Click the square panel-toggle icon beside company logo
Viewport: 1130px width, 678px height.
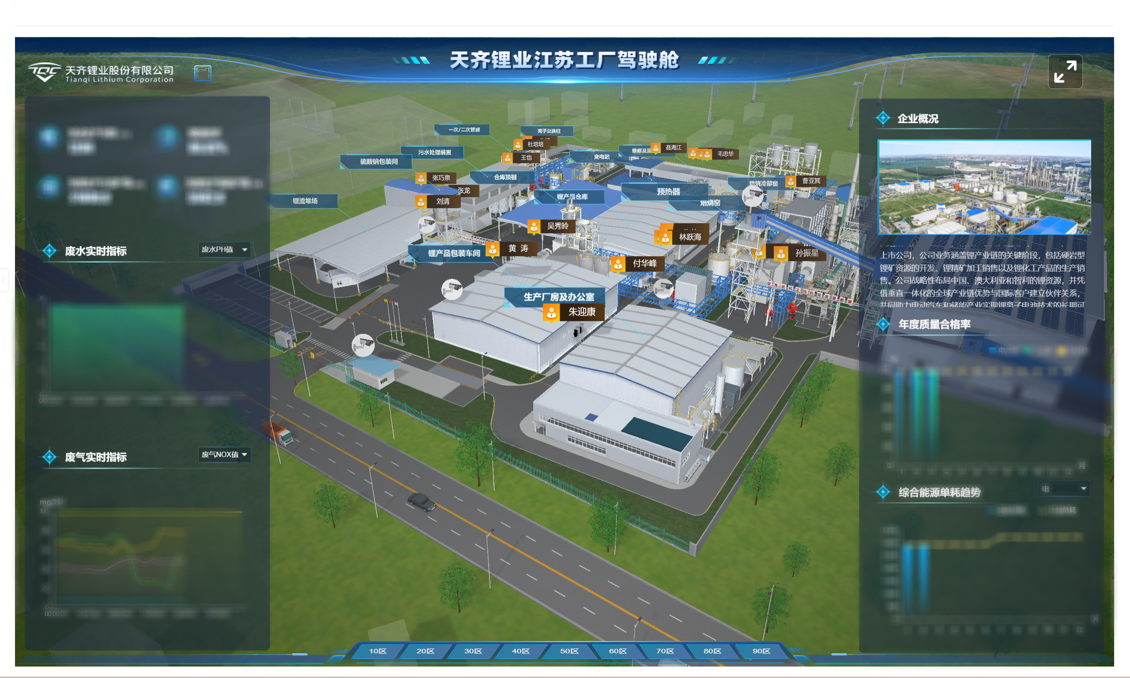coord(203,73)
